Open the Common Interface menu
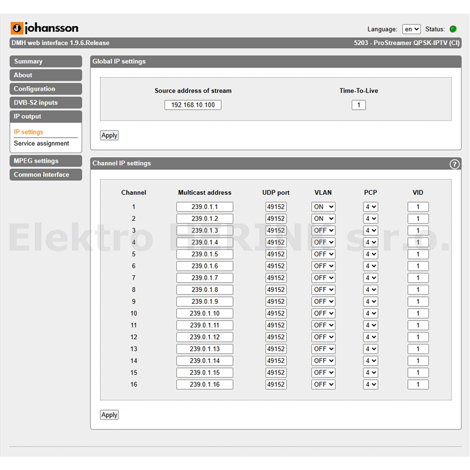470x470 pixels. (45, 175)
